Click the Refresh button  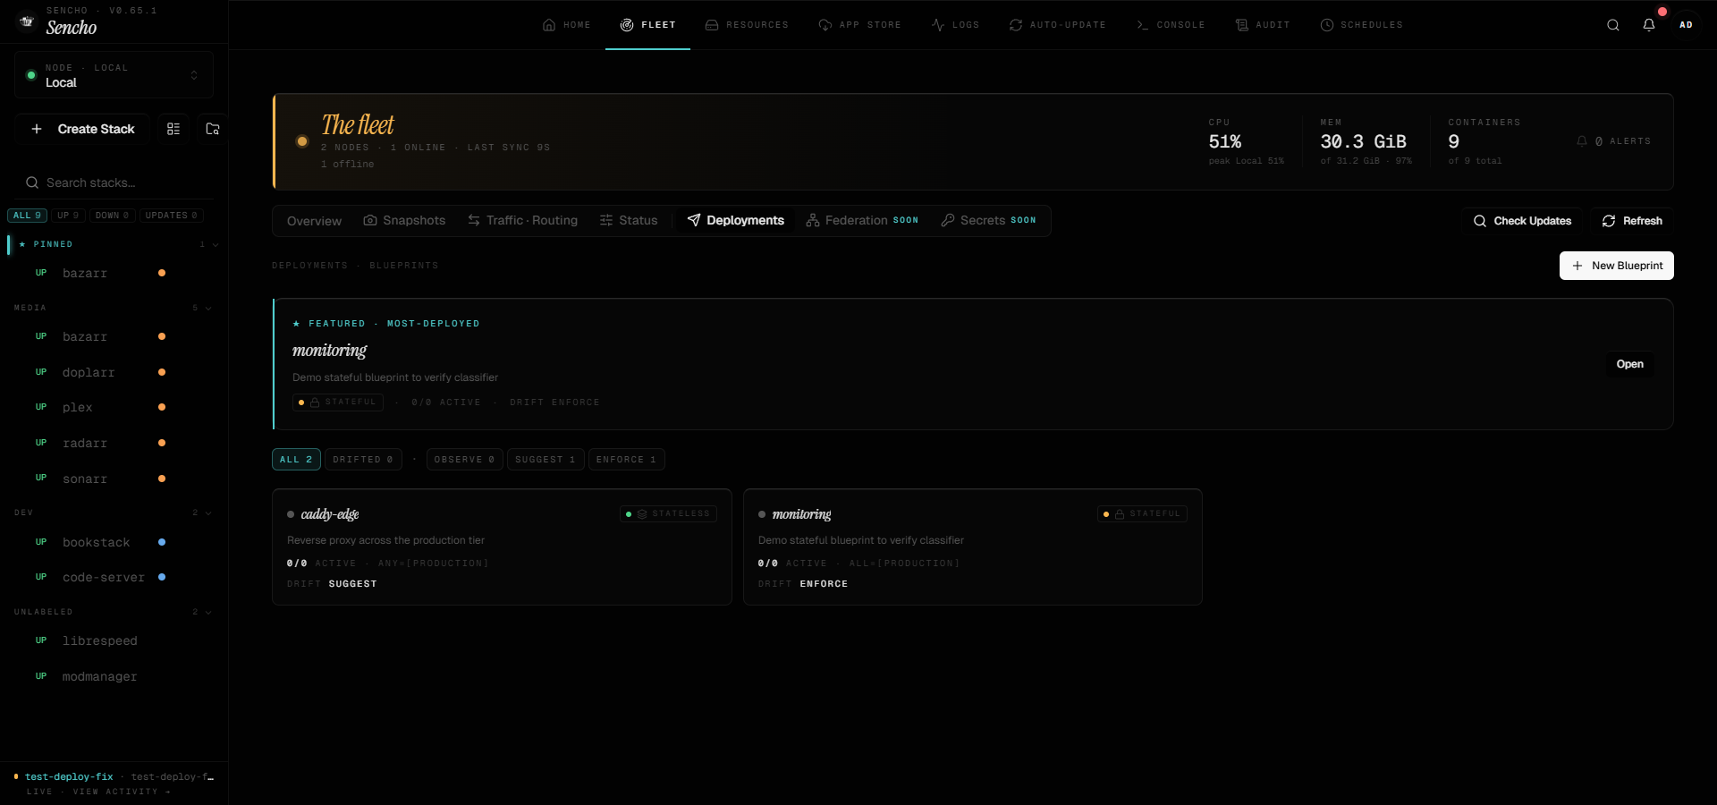(1632, 221)
